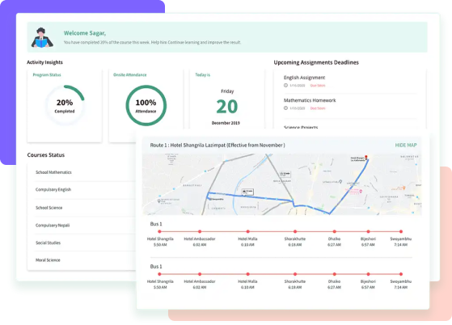Click Dhalko stop dot on upper Bus 1 line
The image size is (452, 325).
(x=335, y=232)
